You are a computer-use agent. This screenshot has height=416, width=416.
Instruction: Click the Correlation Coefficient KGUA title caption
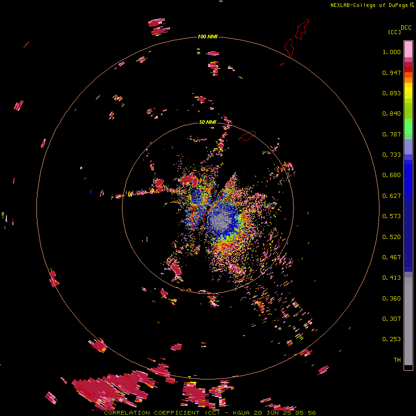pyautogui.click(x=210, y=413)
